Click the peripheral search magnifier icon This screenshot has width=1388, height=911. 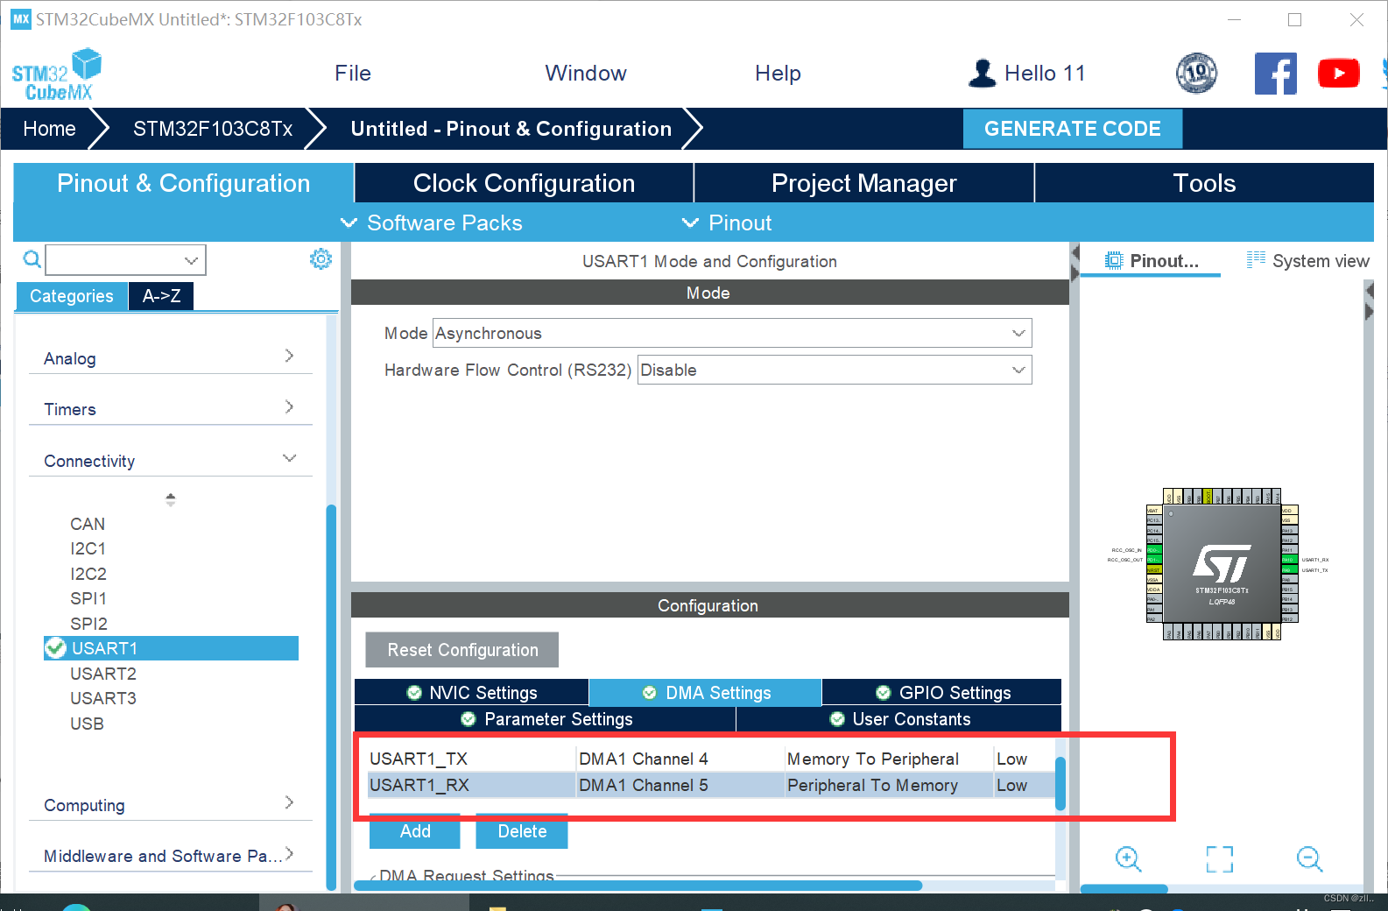point(32,259)
